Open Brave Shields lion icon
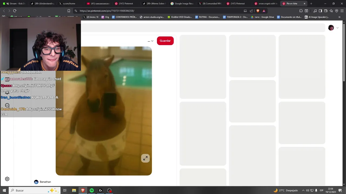346x194 pixels. coord(258,11)
